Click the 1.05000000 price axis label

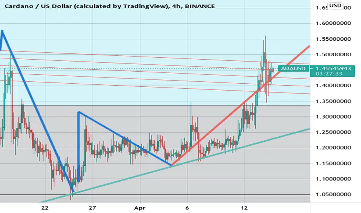pyautogui.click(x=333, y=194)
